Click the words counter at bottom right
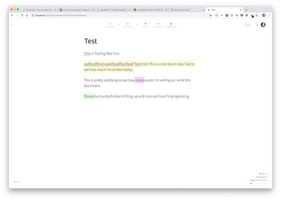Image resolution: width=281 pixels, height=200 pixels. tap(263, 174)
